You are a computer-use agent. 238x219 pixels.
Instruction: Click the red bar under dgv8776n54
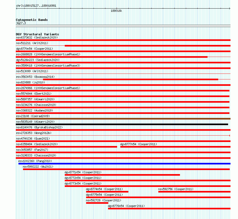169,209
